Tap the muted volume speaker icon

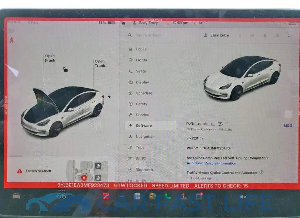pyautogui.click(x=243, y=197)
